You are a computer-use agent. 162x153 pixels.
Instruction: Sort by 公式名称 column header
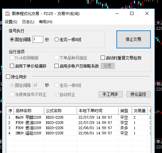pos(60,111)
